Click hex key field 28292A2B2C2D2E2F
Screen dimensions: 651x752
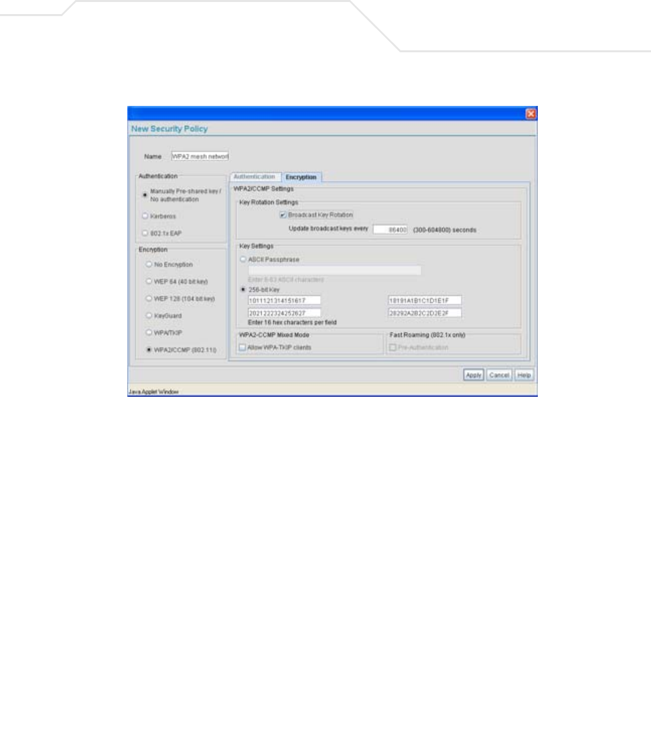[x=425, y=313]
